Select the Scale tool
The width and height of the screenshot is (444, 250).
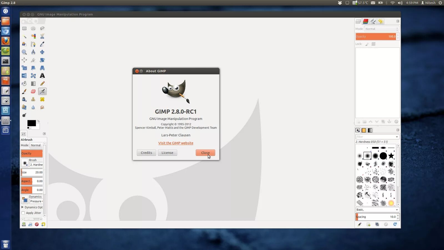pos(24,68)
